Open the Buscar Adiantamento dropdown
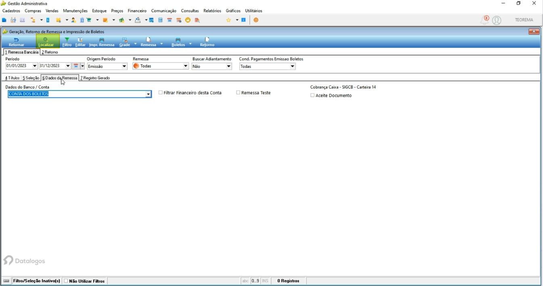 [x=229, y=66]
